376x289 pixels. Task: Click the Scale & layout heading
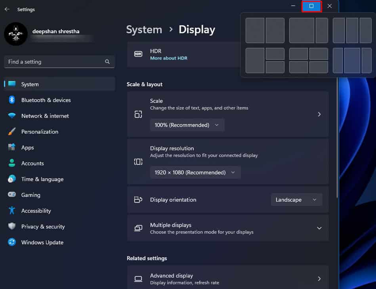[145, 84]
